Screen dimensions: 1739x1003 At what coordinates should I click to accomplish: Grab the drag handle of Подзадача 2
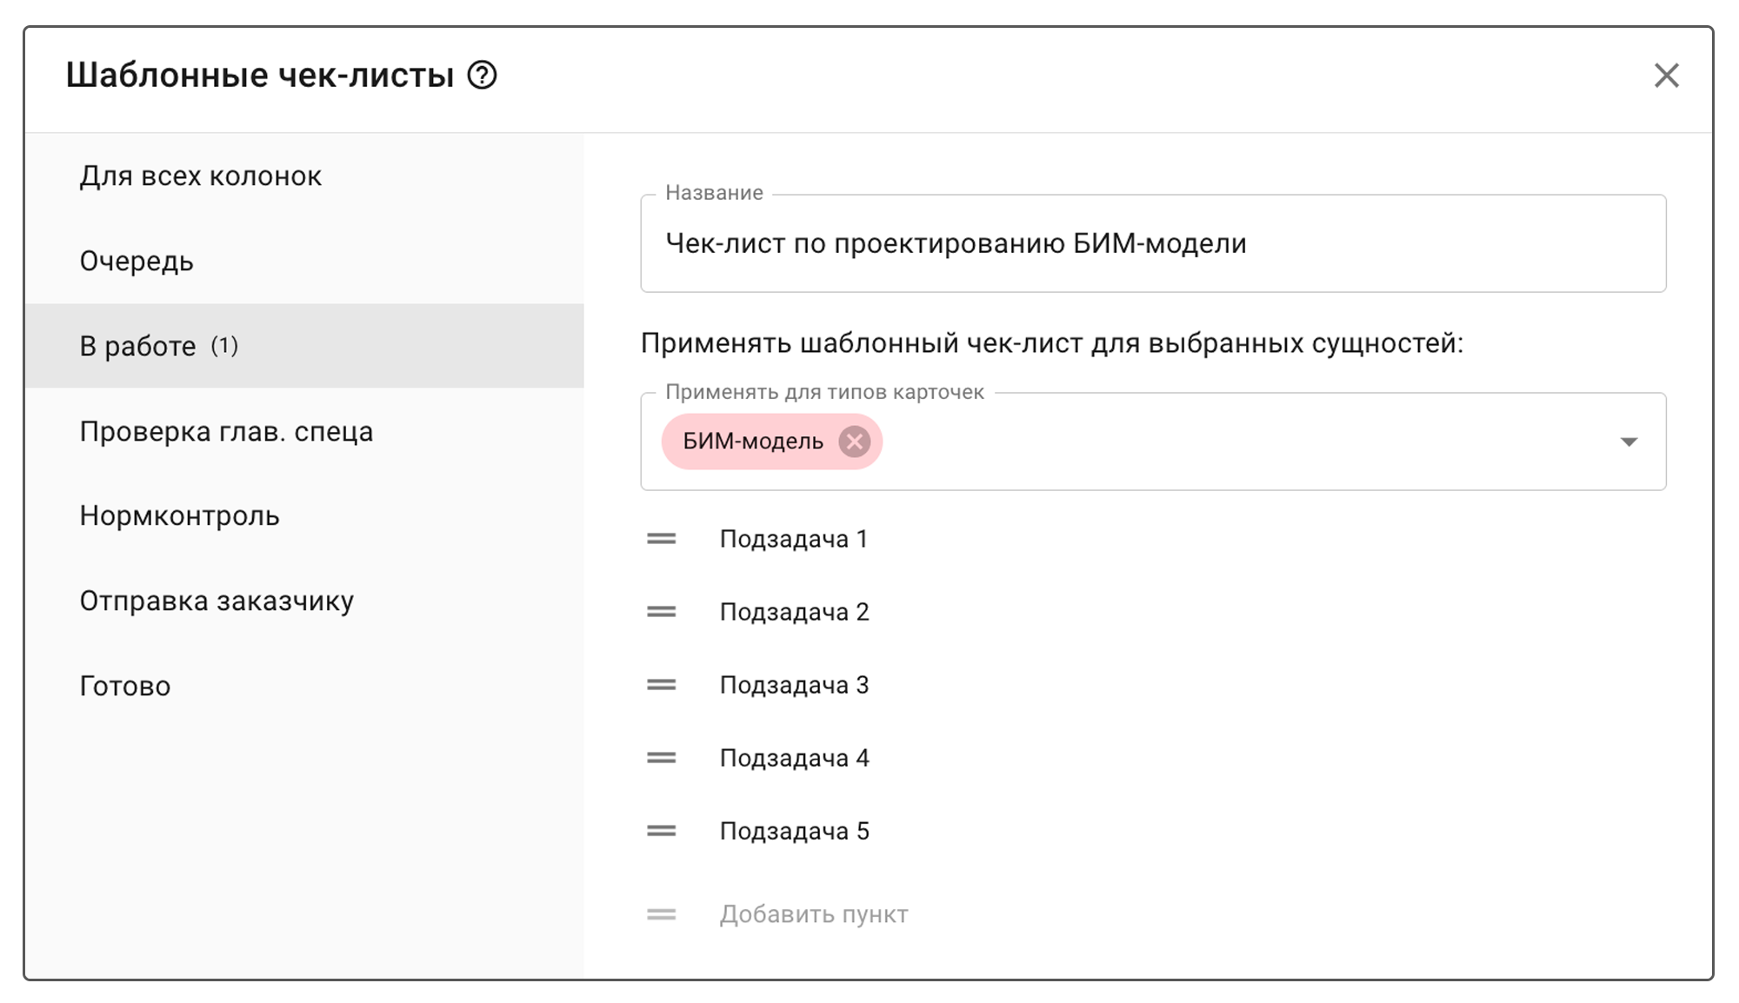pyautogui.click(x=662, y=612)
